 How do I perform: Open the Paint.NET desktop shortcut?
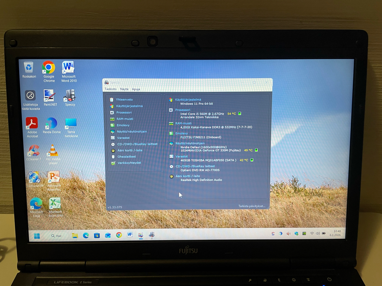50,97
